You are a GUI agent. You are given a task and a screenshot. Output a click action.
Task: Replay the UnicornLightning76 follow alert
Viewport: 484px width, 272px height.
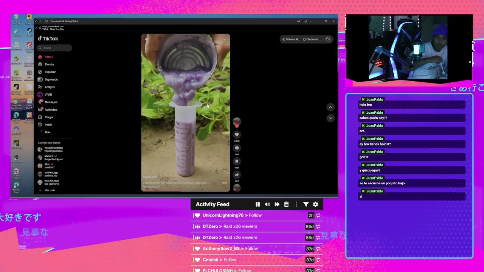(318, 215)
